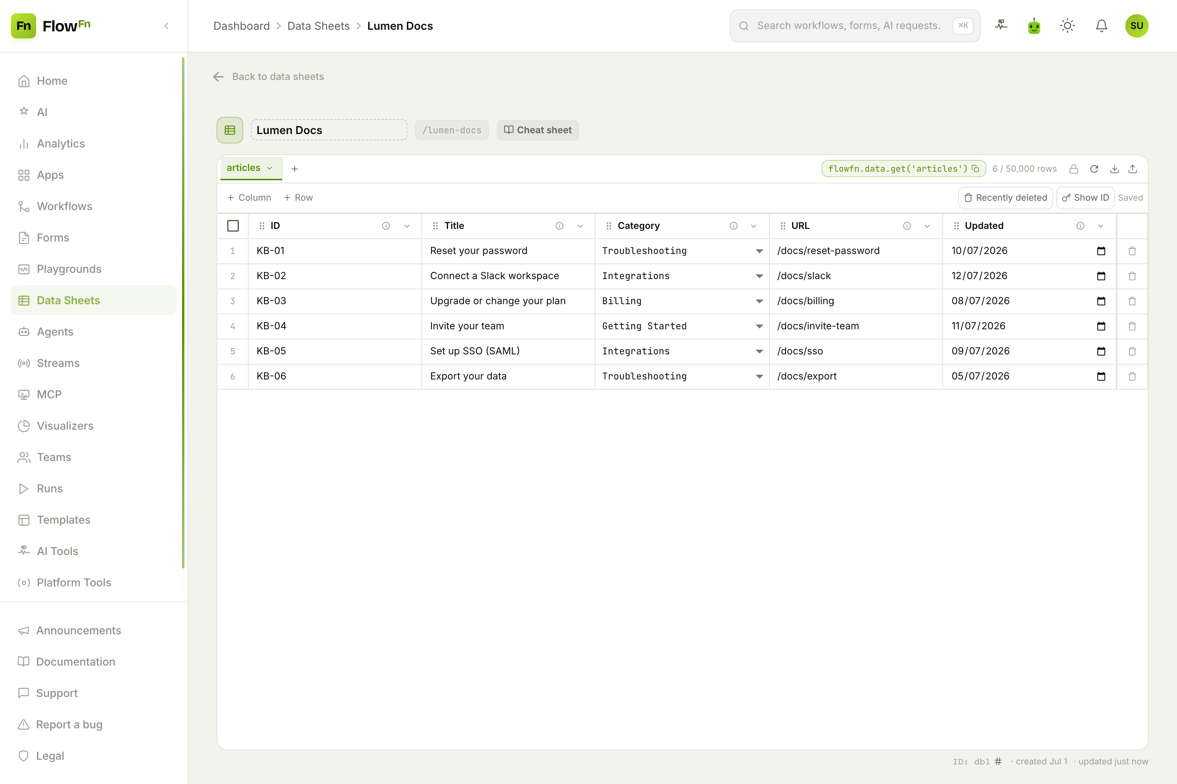Go to Home in the sidebar
This screenshot has width=1177, height=784.
[94, 81]
